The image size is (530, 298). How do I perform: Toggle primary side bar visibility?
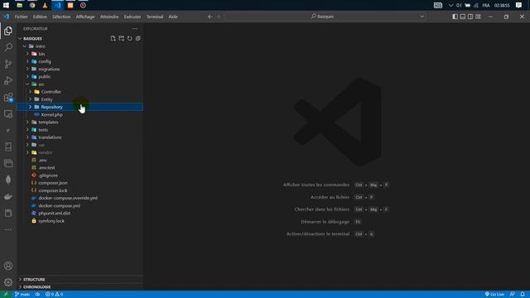(x=455, y=17)
